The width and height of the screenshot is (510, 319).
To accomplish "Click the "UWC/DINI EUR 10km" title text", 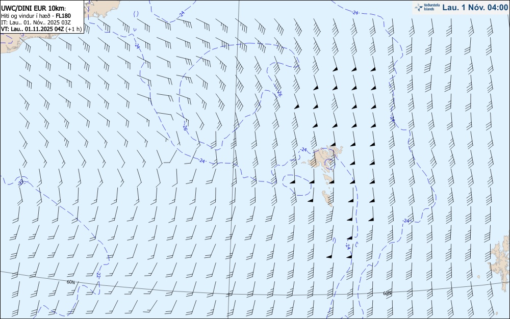I will (x=33, y=9).
